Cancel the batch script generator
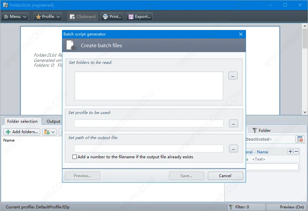Screen dimensions: 308x211 [x=225, y=176]
